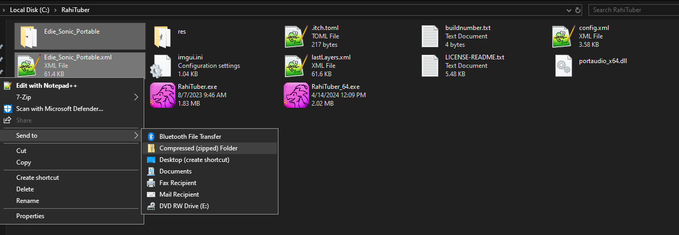Viewport: 679px width, 235px height.
Task: Choose Create shortcut
Action: (x=72, y=178)
